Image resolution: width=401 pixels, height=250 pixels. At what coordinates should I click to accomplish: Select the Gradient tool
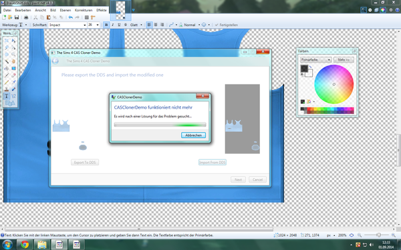[x=13, y=69]
